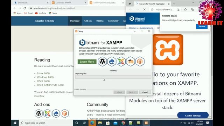Open OS X FAQs link
Image resolution: width=224 pixels, height=126 pixels.
43,81
